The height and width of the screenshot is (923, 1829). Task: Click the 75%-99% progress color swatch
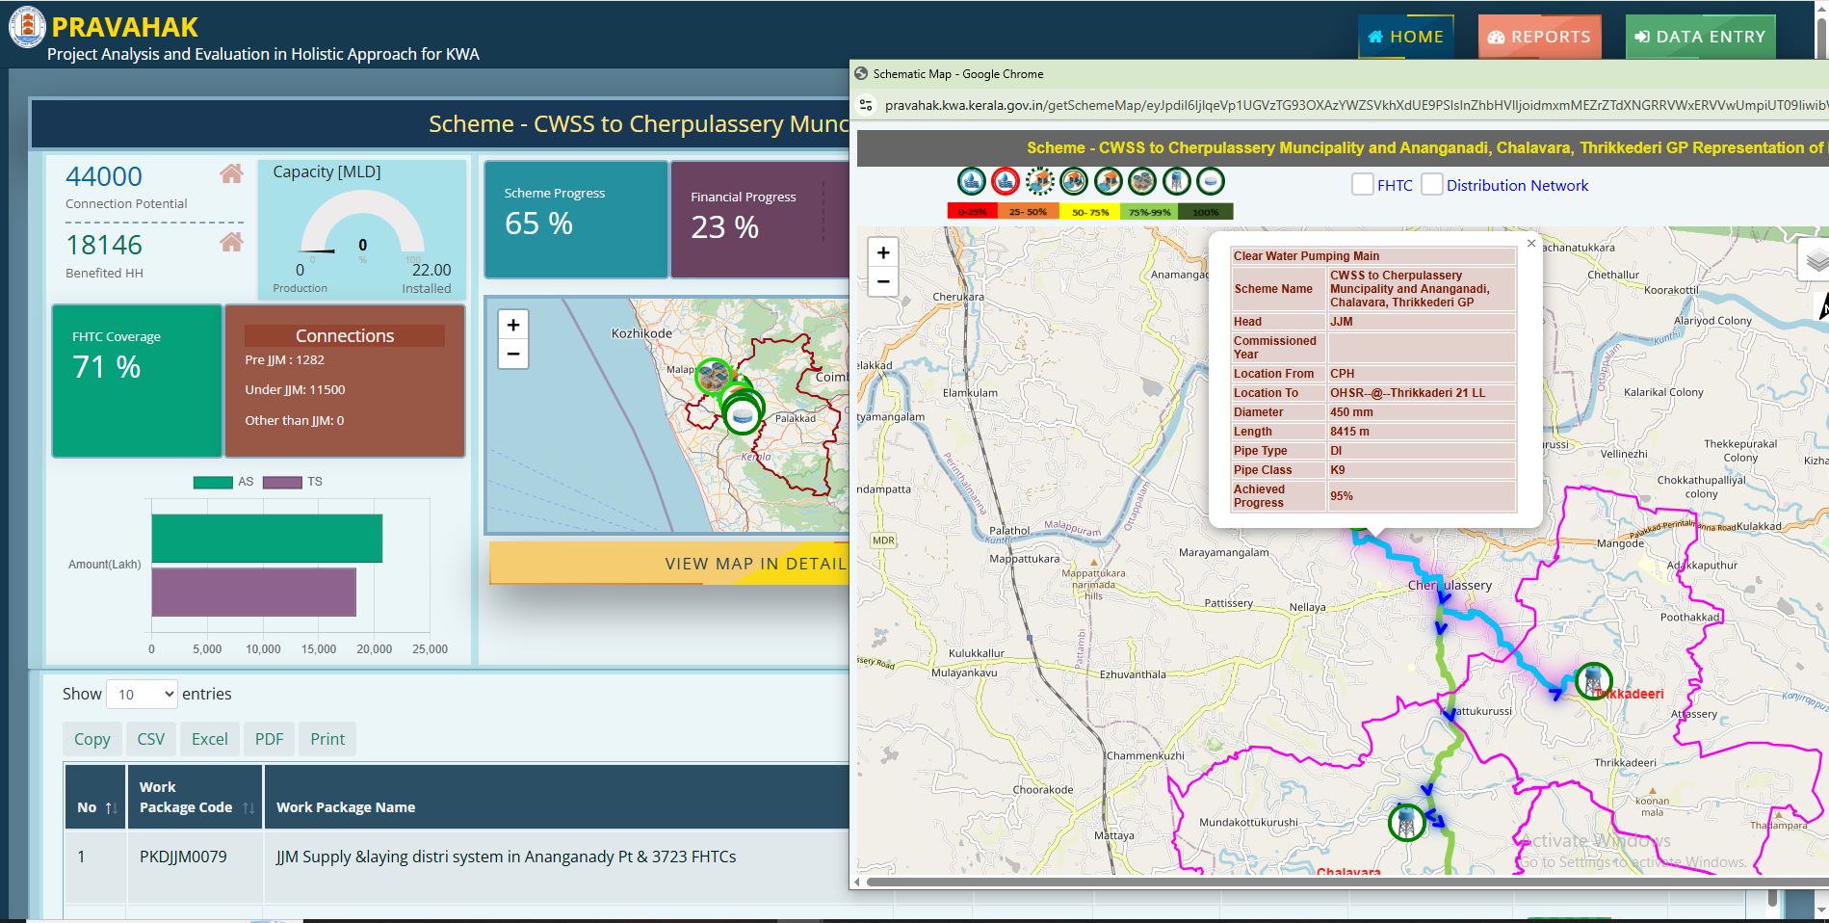tap(1149, 212)
